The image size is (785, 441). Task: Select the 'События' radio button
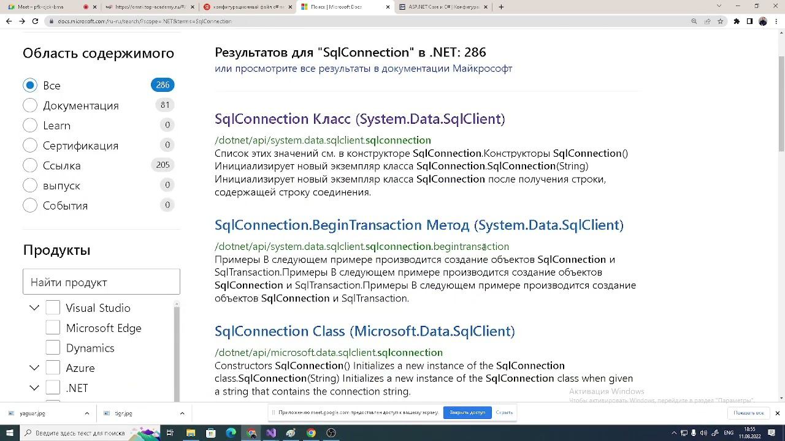[30, 205]
